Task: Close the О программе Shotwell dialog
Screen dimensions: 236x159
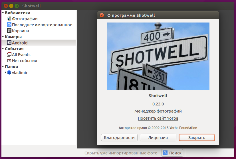Action: (x=102, y=15)
